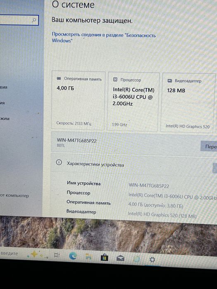Click the Переименовать button next to WIN-M47TG6B5P22
Image resolution: width=217 pixels, height=289 pixels.
tap(209, 146)
